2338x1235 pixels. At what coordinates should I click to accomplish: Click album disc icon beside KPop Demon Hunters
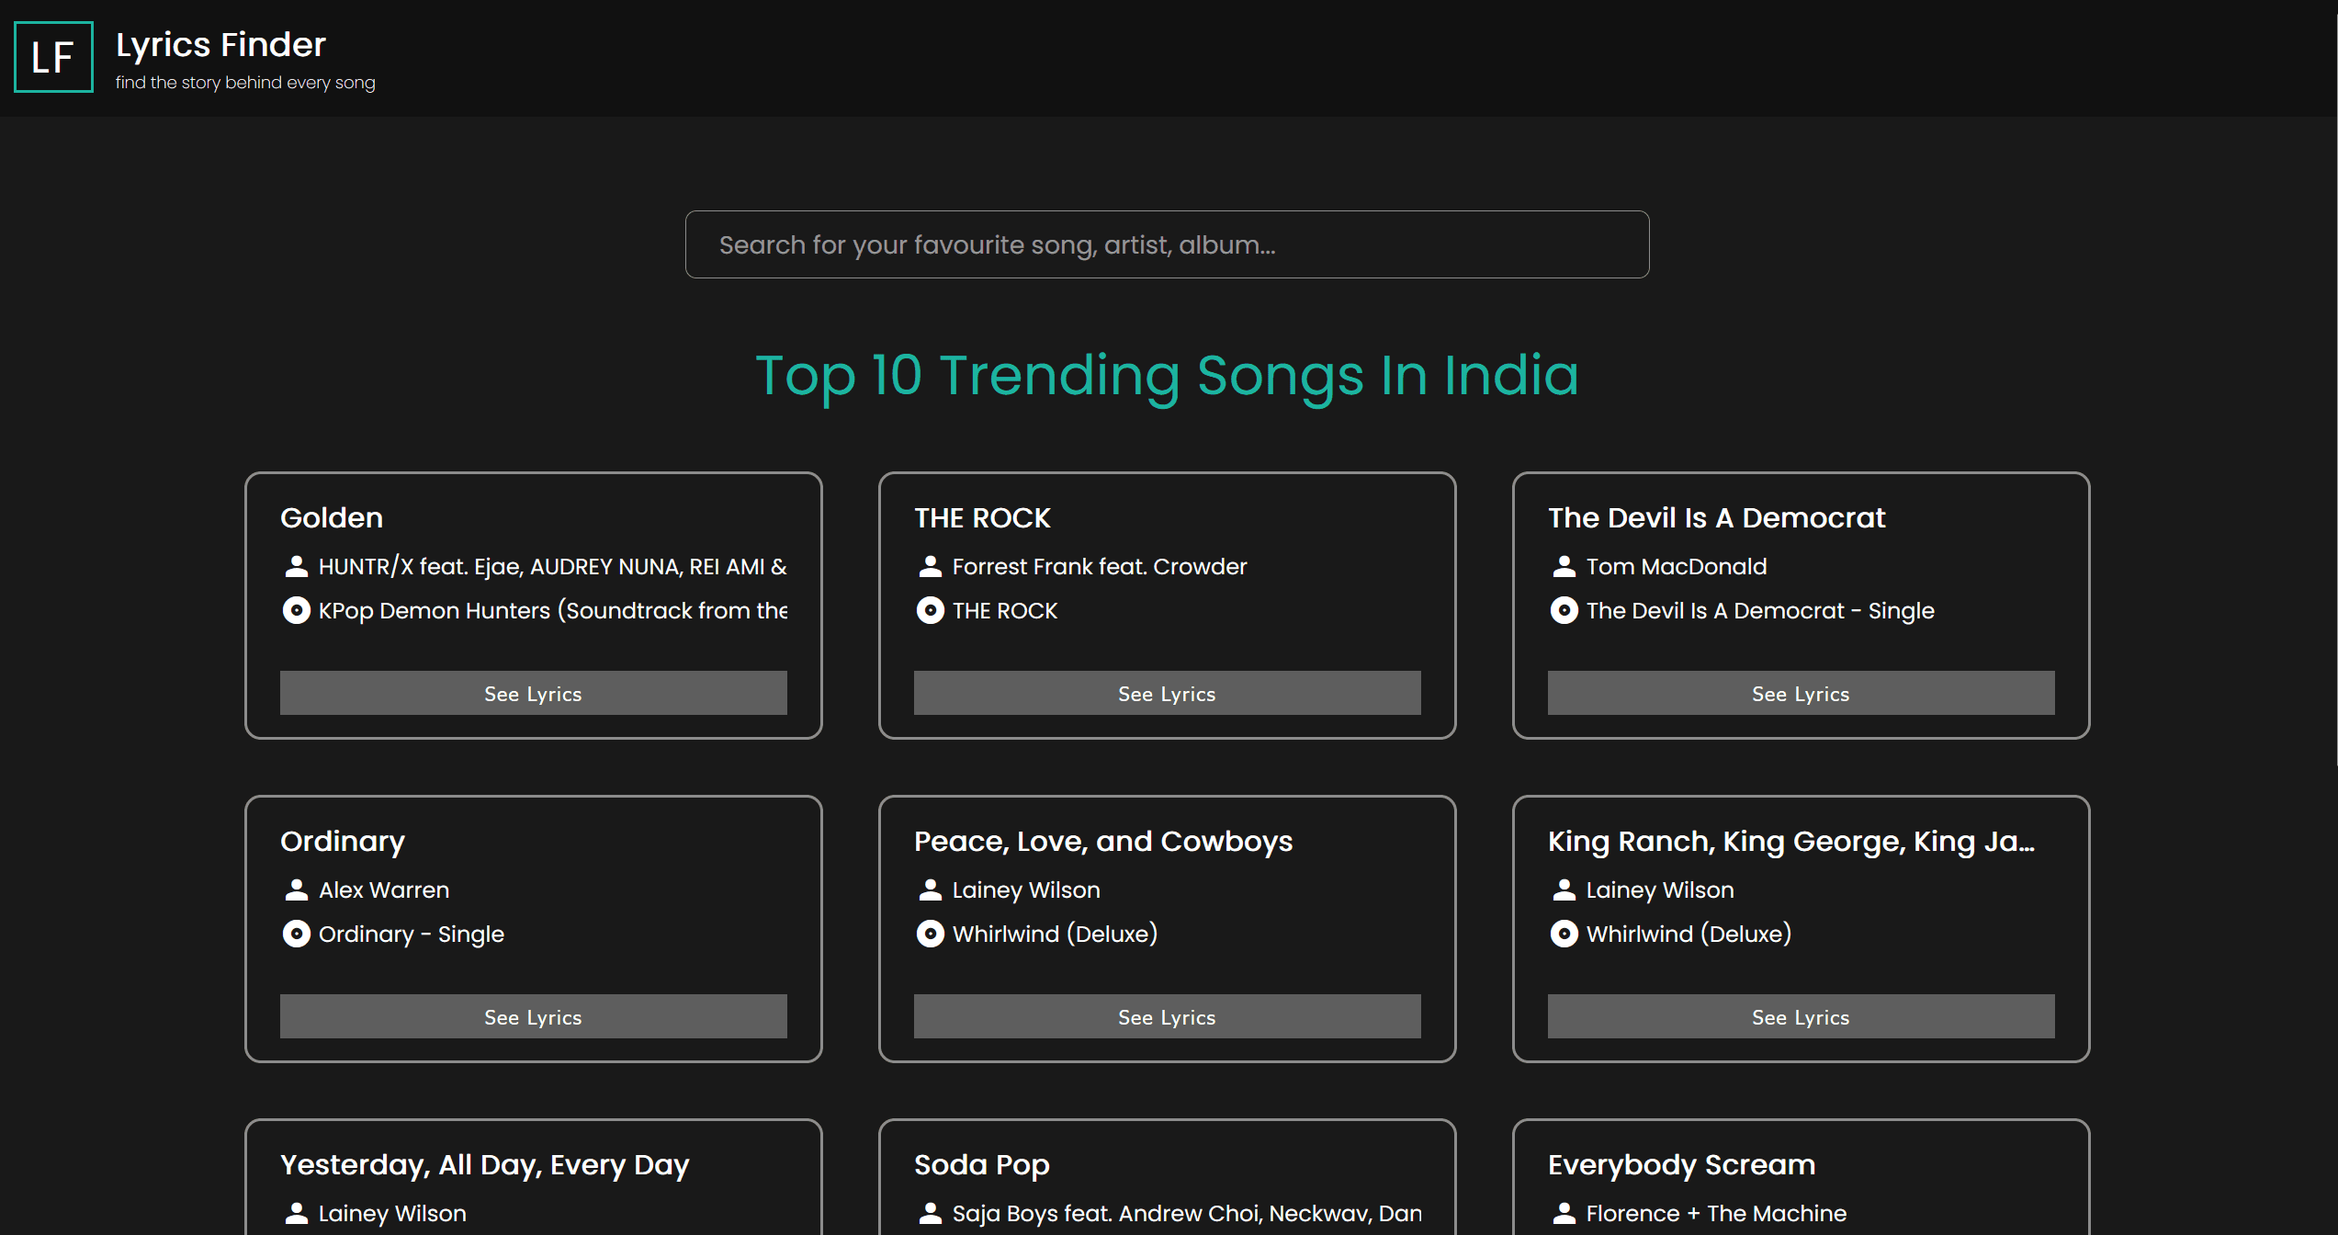click(x=296, y=610)
